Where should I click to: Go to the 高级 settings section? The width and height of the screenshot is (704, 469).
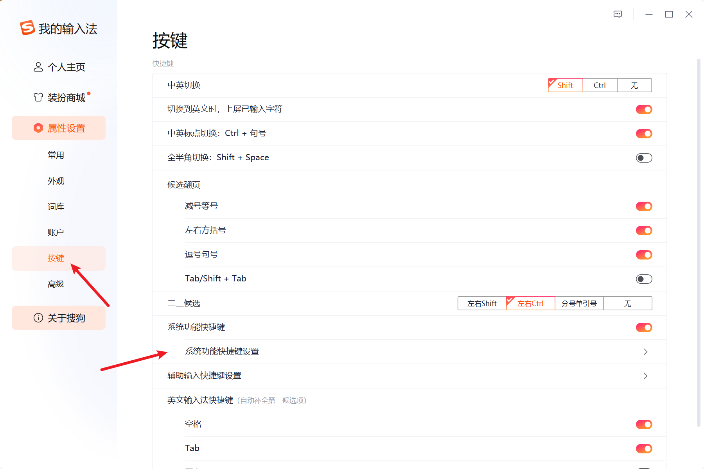pyautogui.click(x=56, y=284)
